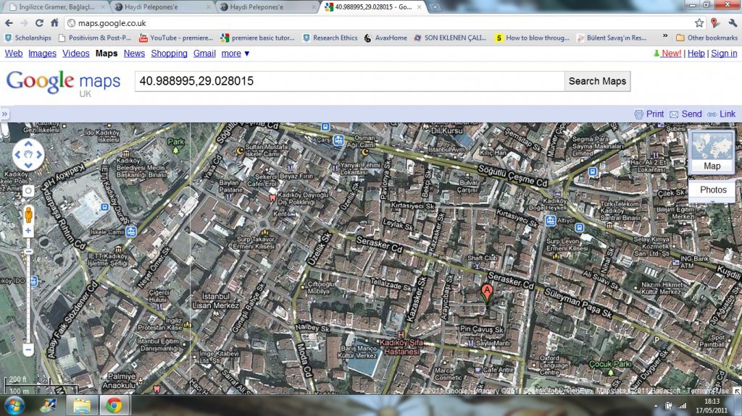Open Images in the Google navigation
Image resolution: width=742 pixels, height=416 pixels.
42,54
